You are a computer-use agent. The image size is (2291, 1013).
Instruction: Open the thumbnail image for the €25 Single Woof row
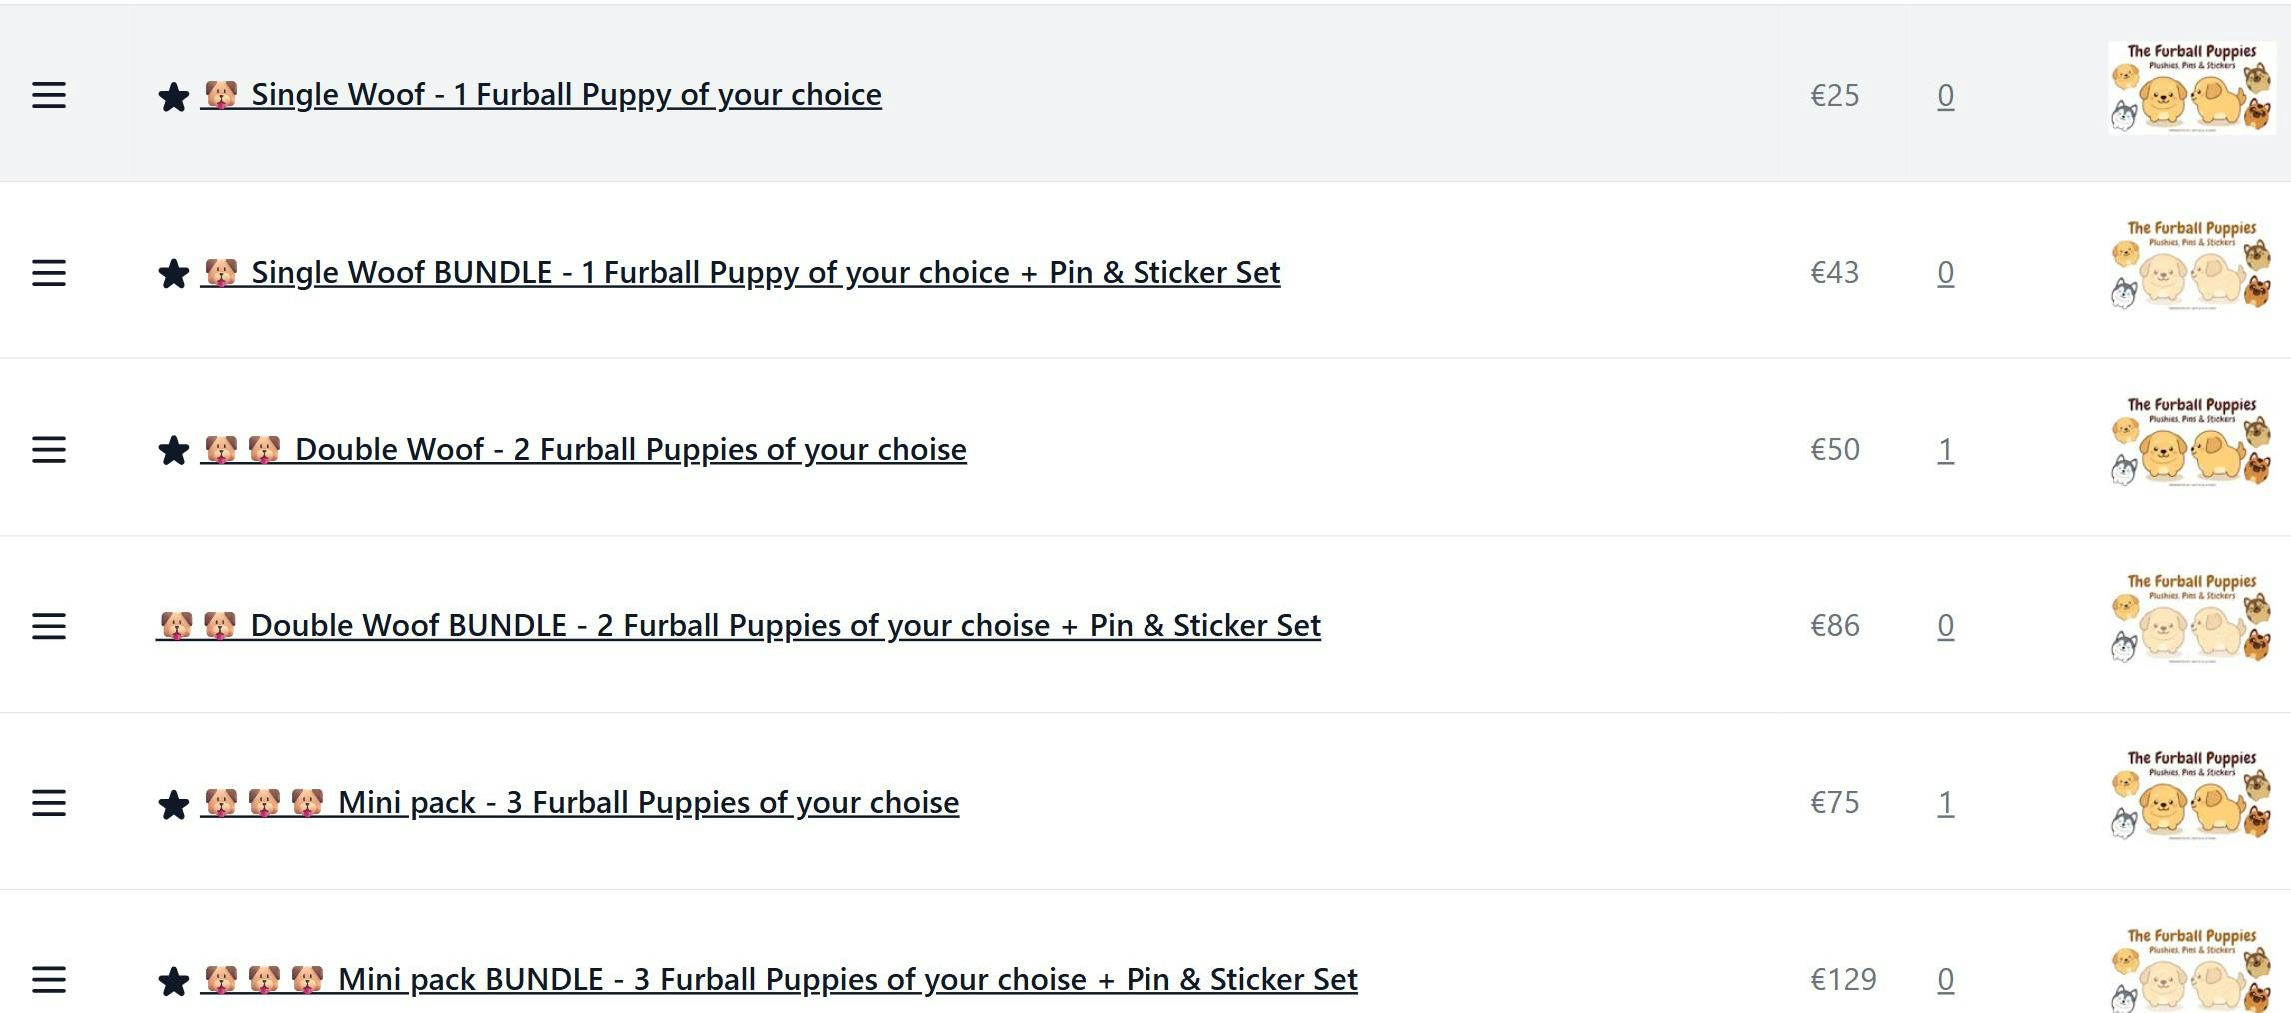tap(2191, 88)
